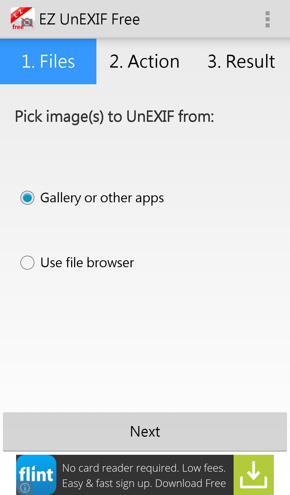The height and width of the screenshot is (495, 290).
Task: Click the 'Pick image(s) to UnEXIF from:' heading
Action: pos(114,116)
